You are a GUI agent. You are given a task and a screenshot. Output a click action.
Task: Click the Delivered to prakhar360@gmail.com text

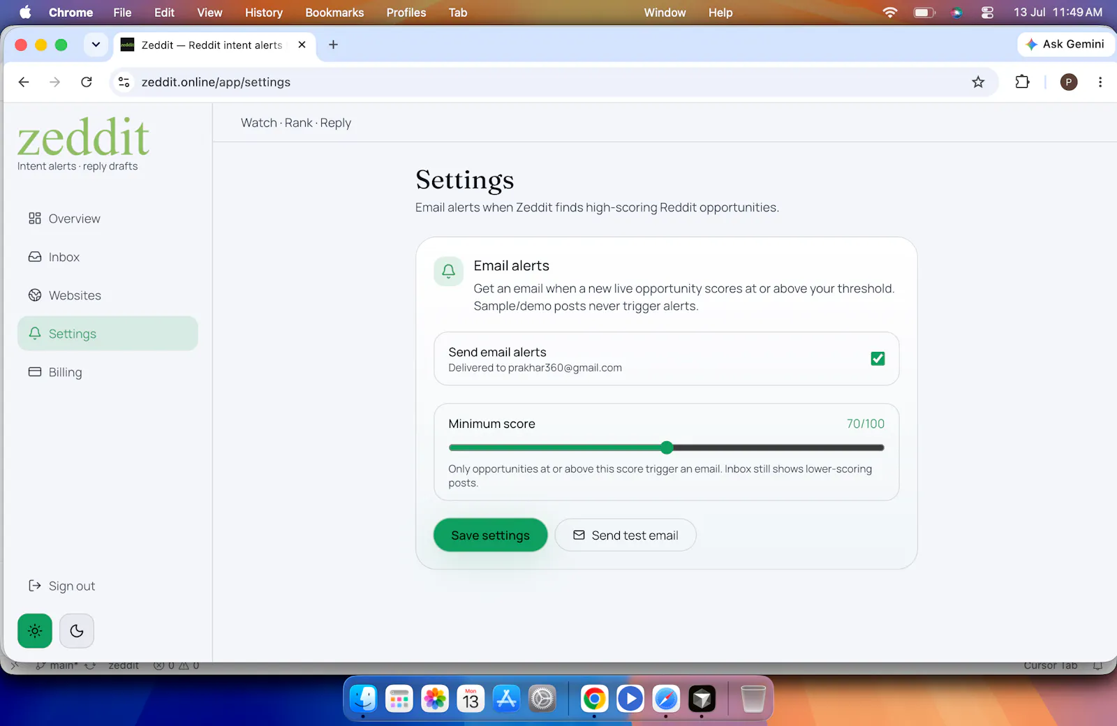click(x=535, y=368)
